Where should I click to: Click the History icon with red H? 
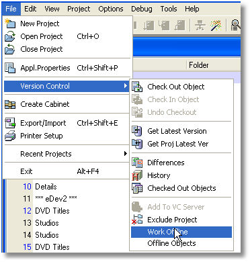pos(137,175)
